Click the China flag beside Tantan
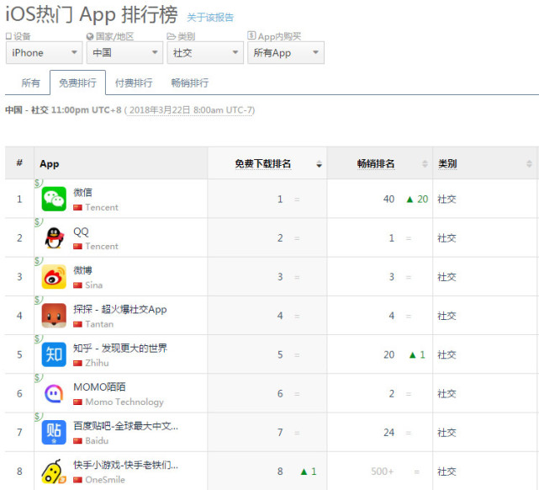539x490 pixels. coord(77,324)
